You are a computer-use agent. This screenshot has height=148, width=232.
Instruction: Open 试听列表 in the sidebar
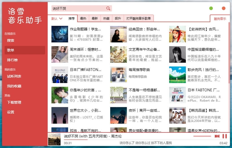pos(25,76)
